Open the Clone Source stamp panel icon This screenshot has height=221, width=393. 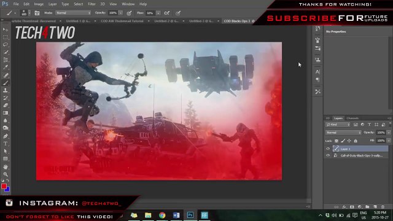pyautogui.click(x=317, y=60)
